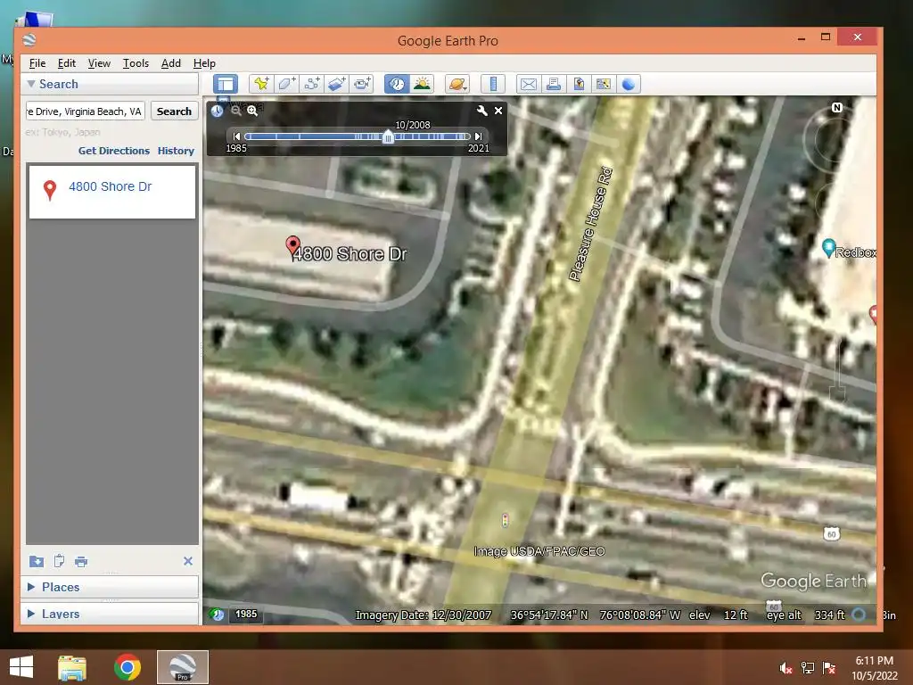Image resolution: width=913 pixels, height=685 pixels.
Task: Toggle the historical imagery clock button
Action: pyautogui.click(x=397, y=84)
